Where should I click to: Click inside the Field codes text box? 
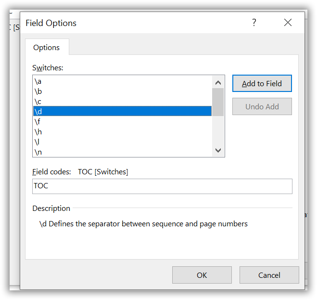pyautogui.click(x=162, y=186)
